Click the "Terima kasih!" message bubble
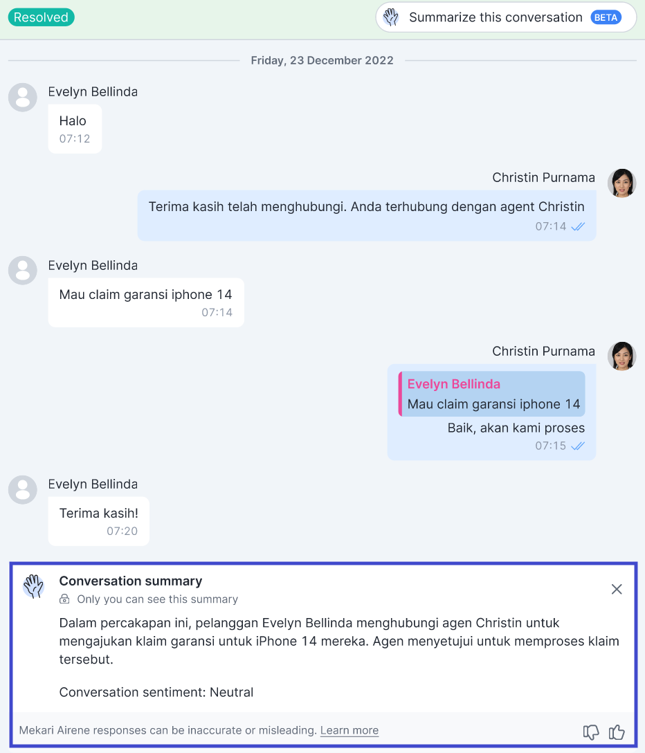The width and height of the screenshot is (645, 753). pos(99,522)
